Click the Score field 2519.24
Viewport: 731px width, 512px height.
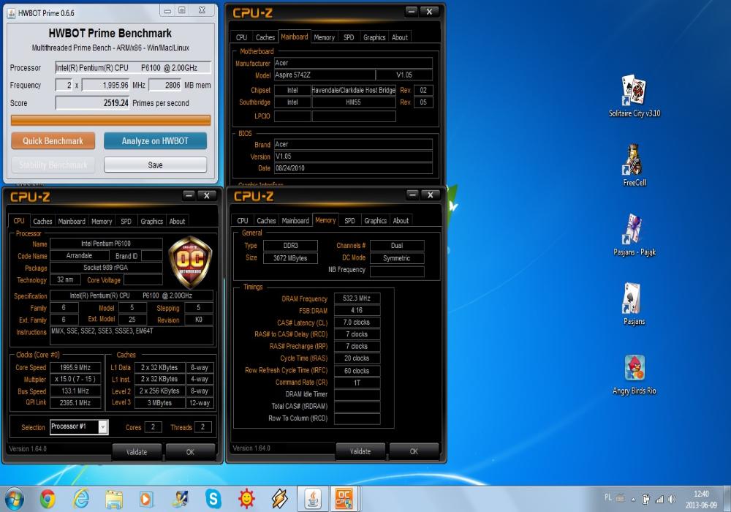(x=92, y=103)
